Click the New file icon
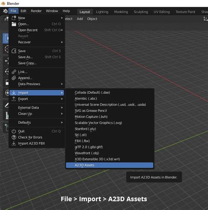208x210 pixels. coord(14,18)
